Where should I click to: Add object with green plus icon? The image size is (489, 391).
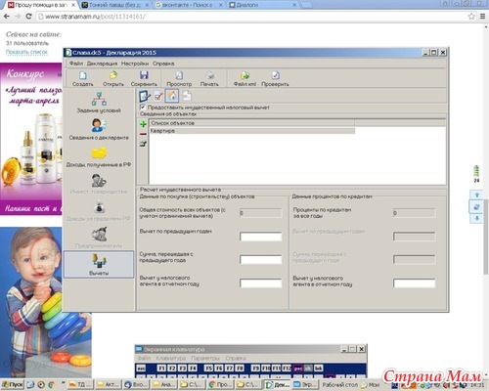[143, 124]
